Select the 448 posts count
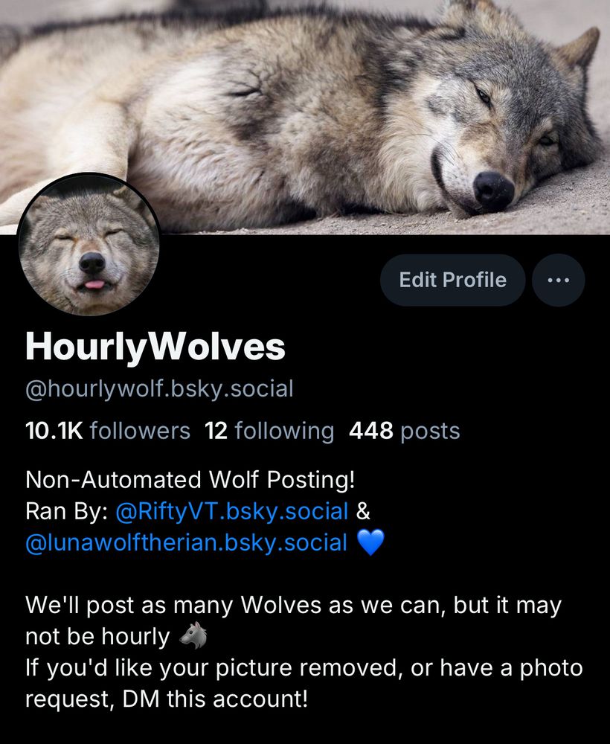Screen dimensions: 610x744 point(404,431)
